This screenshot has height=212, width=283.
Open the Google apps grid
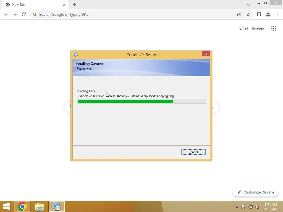274,28
